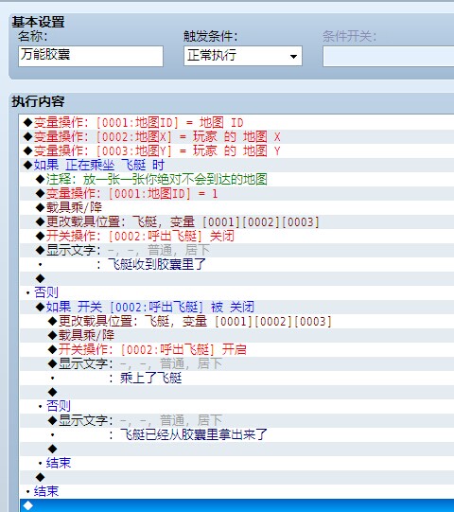Viewport: 454px width, 512px height.
Task: Select the line 变量操作: [0002:地图X] = 玩家 的 地图 X
Action: pos(236,137)
